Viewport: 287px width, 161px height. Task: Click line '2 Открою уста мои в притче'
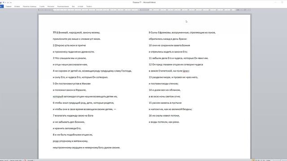[69, 45]
